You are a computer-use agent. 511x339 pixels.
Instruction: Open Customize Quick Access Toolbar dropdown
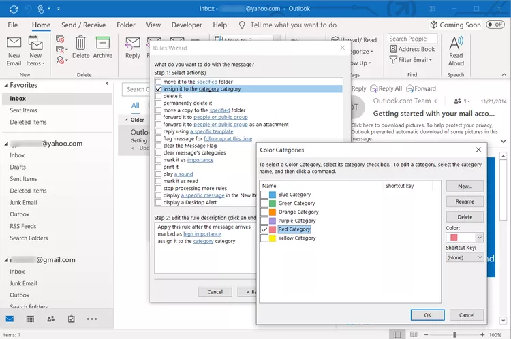59,9
